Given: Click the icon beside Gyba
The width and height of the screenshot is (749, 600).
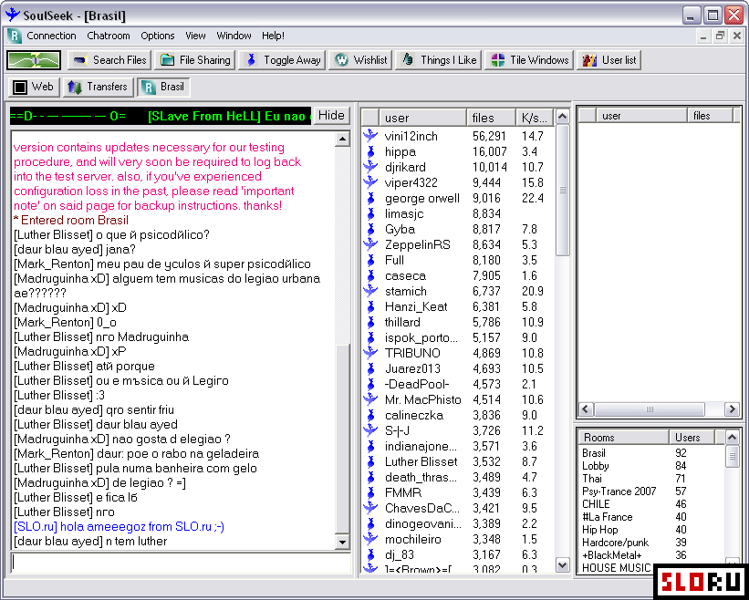Looking at the screenshot, I should click(x=370, y=229).
